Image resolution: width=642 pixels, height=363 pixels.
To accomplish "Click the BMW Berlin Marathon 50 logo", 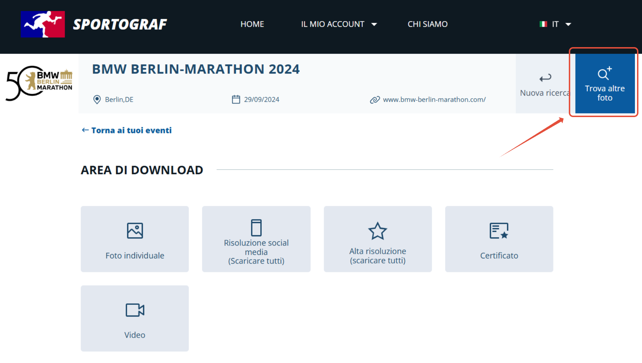I will click(x=39, y=83).
